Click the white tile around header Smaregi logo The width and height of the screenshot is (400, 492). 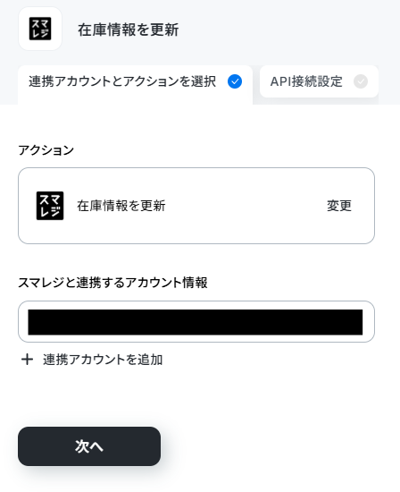[40, 29]
